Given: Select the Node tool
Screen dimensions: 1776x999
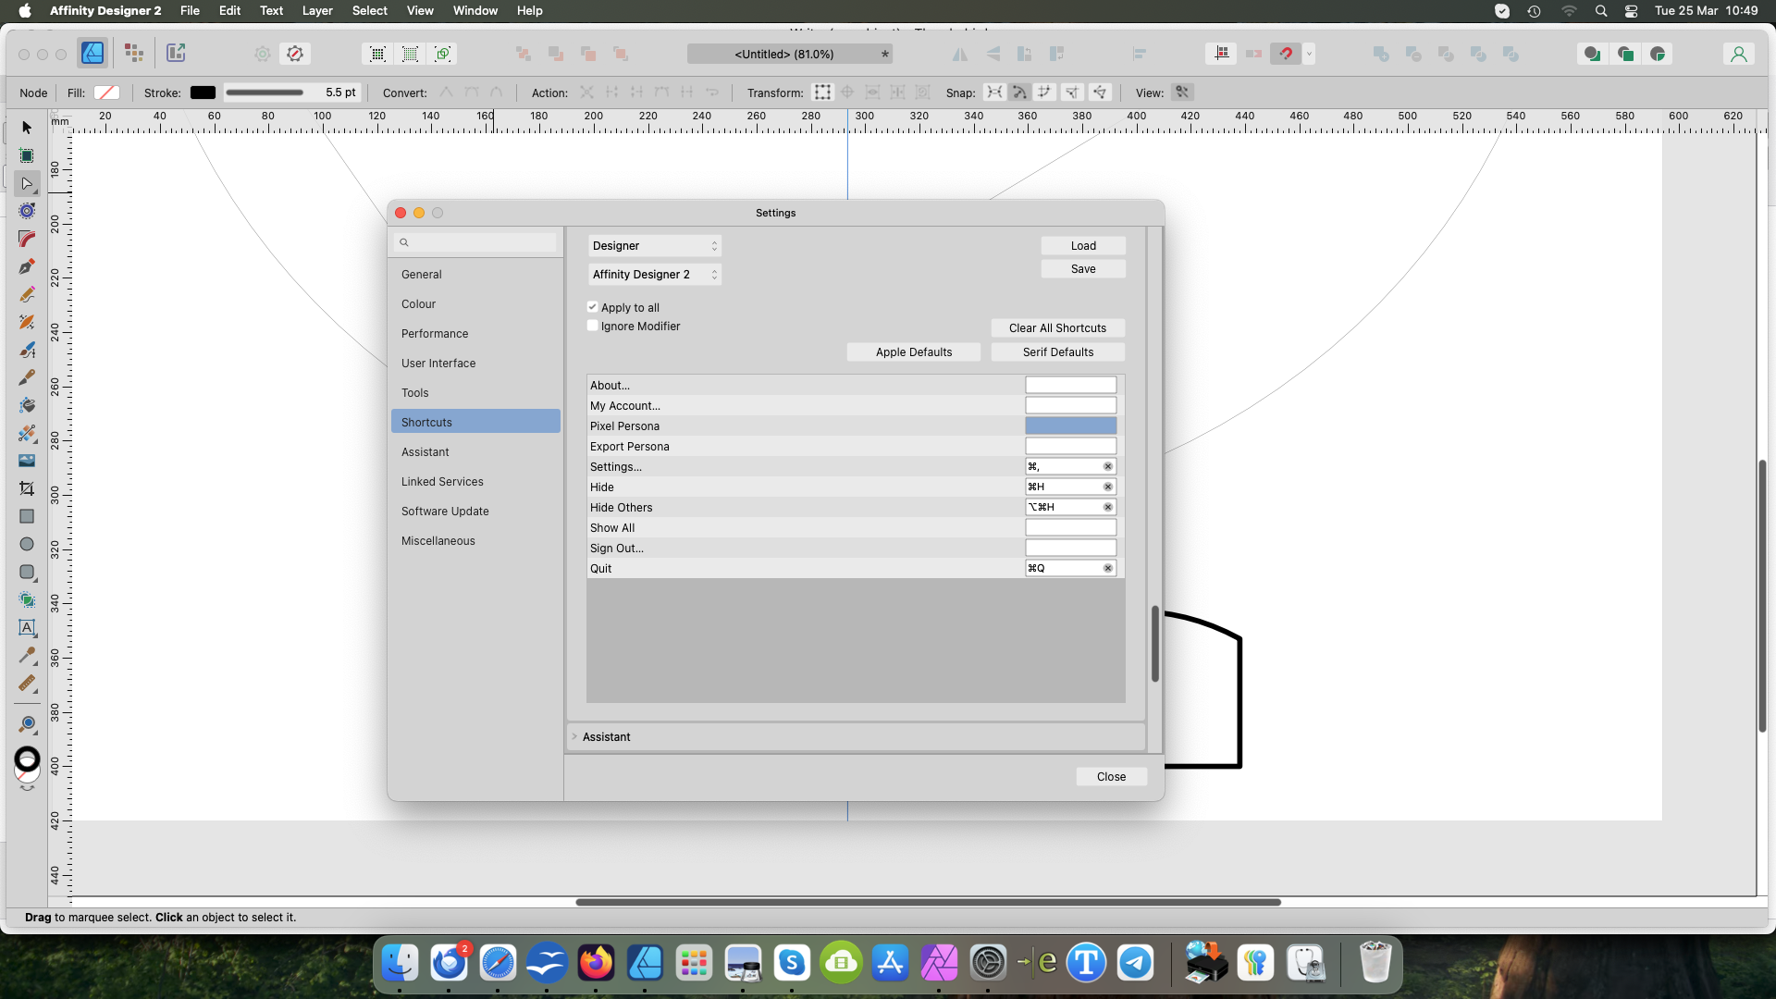Looking at the screenshot, I should click(x=27, y=183).
